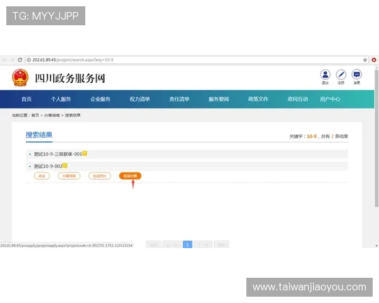This screenshot has width=379, height=303.
Task: Click the next page (下一页) pagination button
Action: (203, 244)
